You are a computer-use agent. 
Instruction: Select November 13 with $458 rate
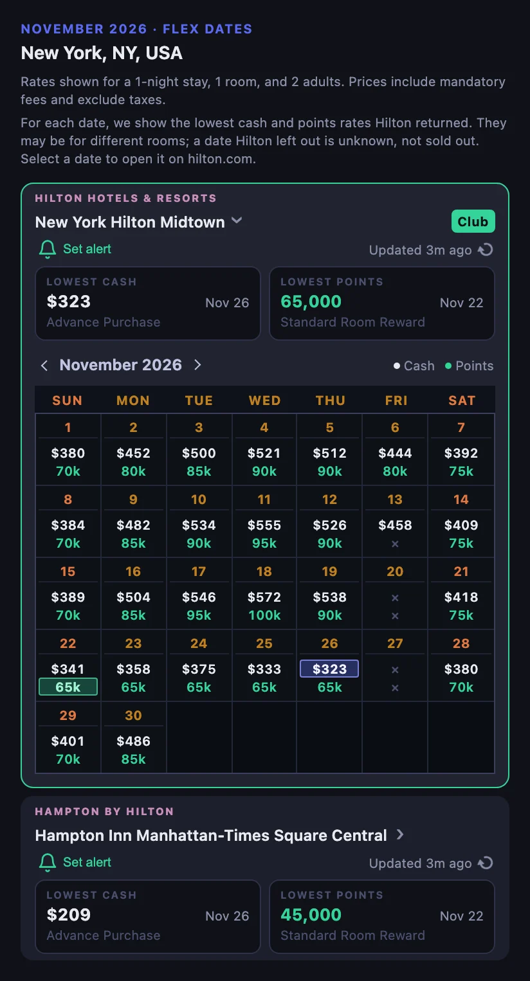[x=396, y=521]
